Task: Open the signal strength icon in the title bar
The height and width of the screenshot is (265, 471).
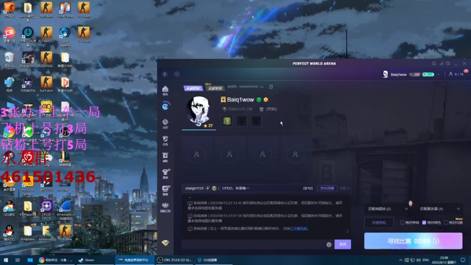Action: point(441,64)
